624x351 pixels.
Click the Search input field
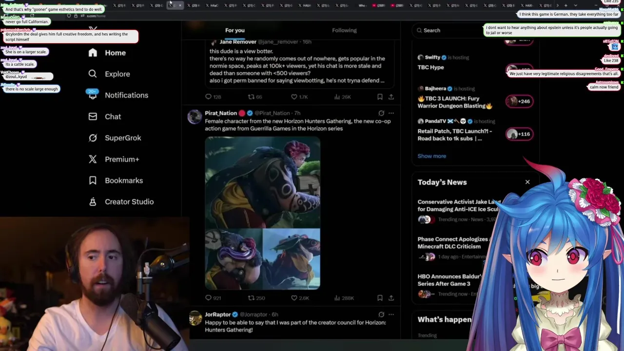coord(475,30)
